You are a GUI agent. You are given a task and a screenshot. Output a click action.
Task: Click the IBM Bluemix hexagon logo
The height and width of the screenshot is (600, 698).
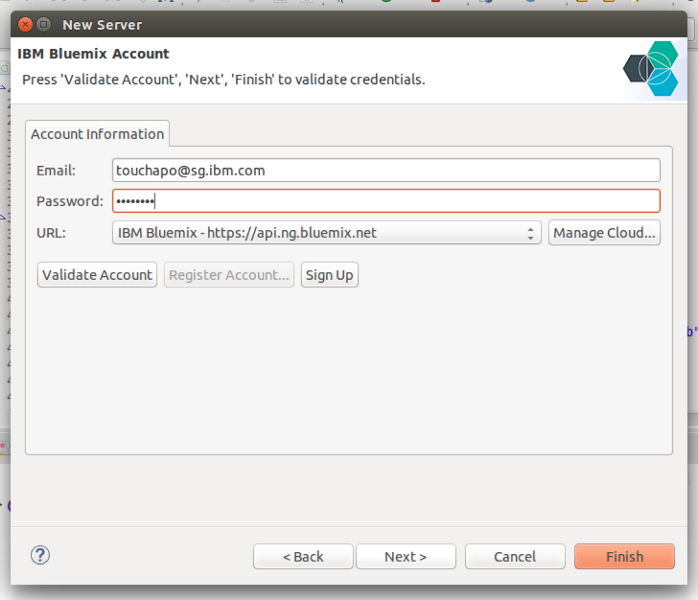[x=651, y=69]
